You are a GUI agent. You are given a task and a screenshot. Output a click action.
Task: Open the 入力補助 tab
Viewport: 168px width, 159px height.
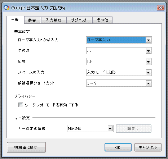54,20
